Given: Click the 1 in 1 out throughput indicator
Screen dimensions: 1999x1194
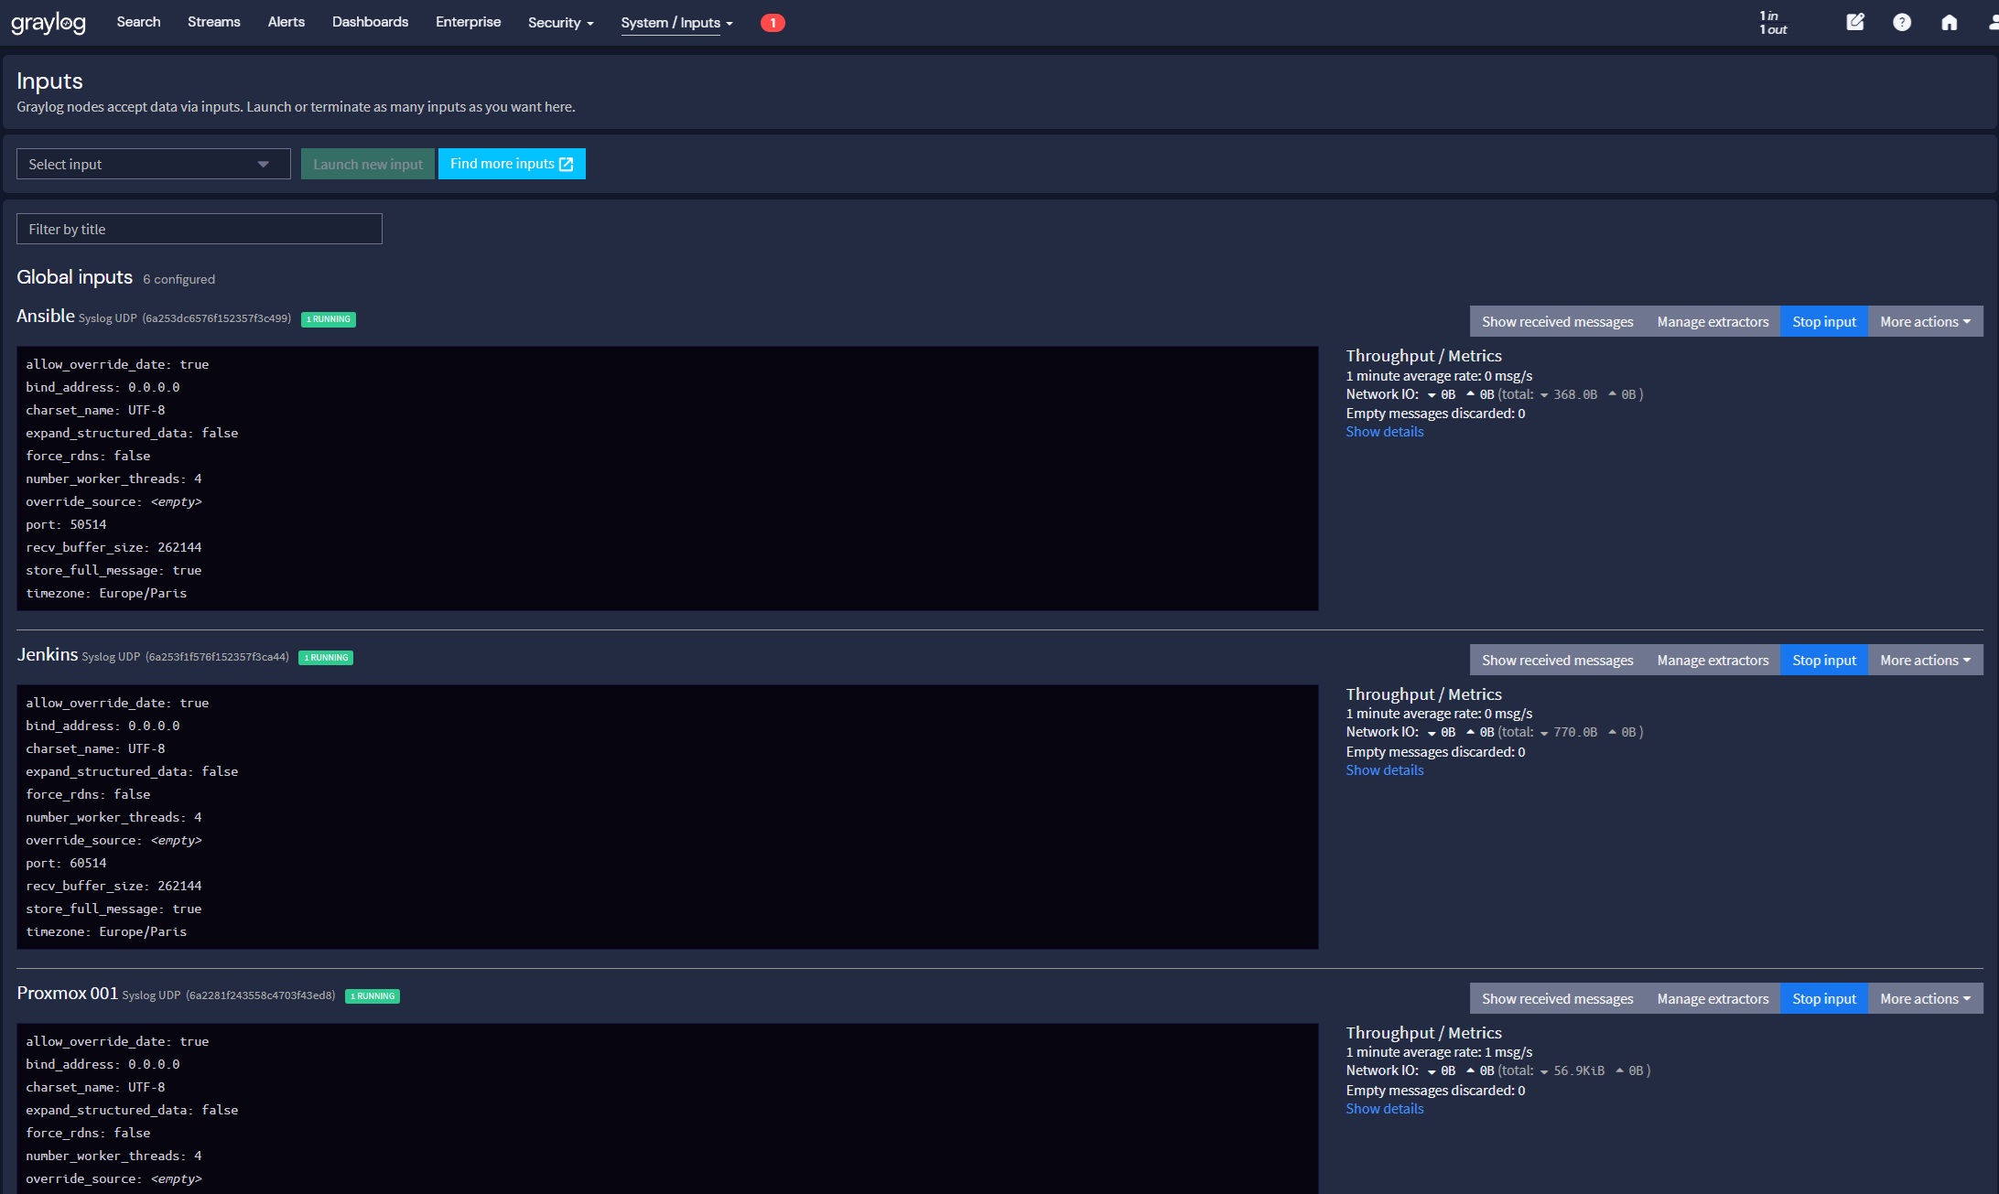Looking at the screenshot, I should point(1773,23).
